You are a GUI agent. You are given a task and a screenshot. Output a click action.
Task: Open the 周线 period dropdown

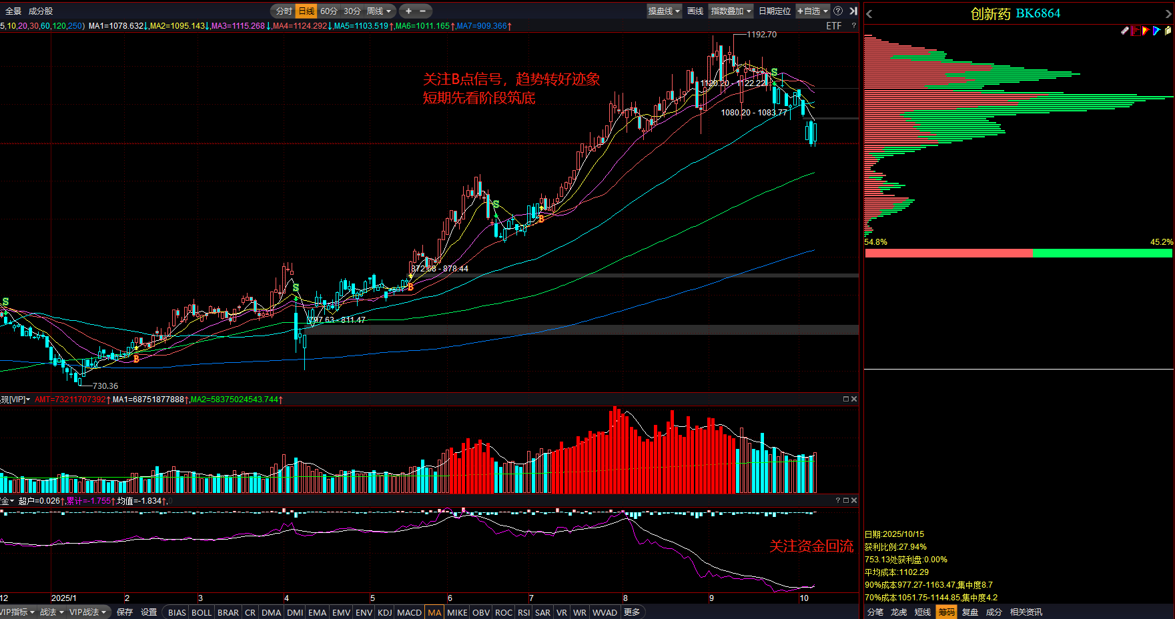[x=379, y=11]
